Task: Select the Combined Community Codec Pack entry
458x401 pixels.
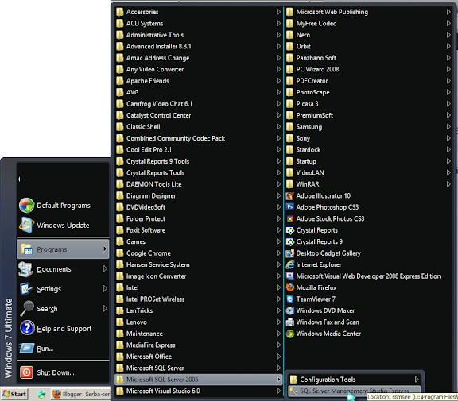Action: click(198, 138)
